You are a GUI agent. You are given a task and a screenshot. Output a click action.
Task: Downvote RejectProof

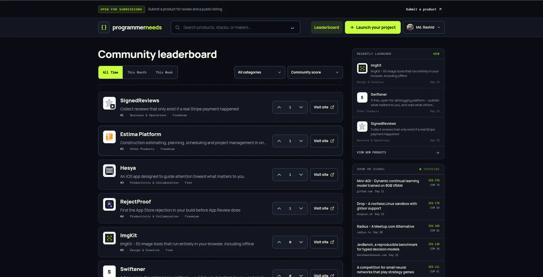301,208
